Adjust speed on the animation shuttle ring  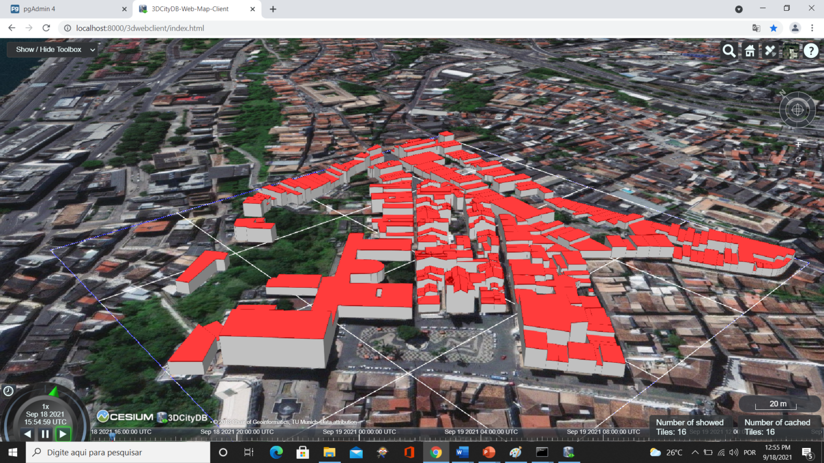(x=54, y=391)
